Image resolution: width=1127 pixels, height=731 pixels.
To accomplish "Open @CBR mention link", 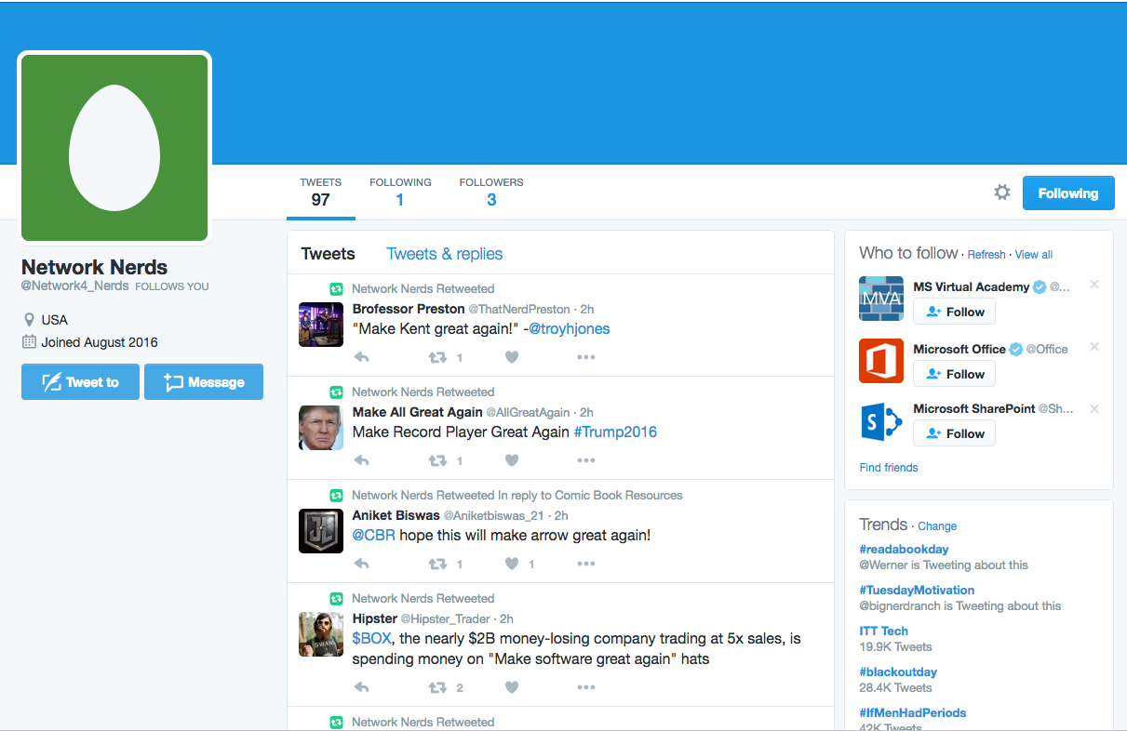I will tap(374, 536).
